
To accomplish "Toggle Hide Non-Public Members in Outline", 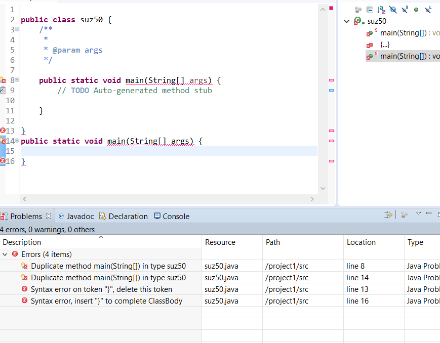I will (x=416, y=10).
